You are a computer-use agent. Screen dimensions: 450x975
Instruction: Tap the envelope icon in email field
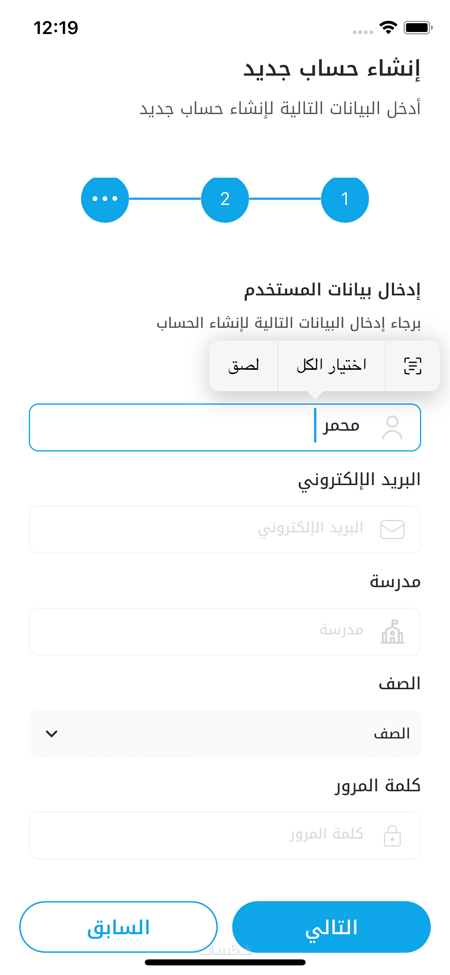[392, 530]
